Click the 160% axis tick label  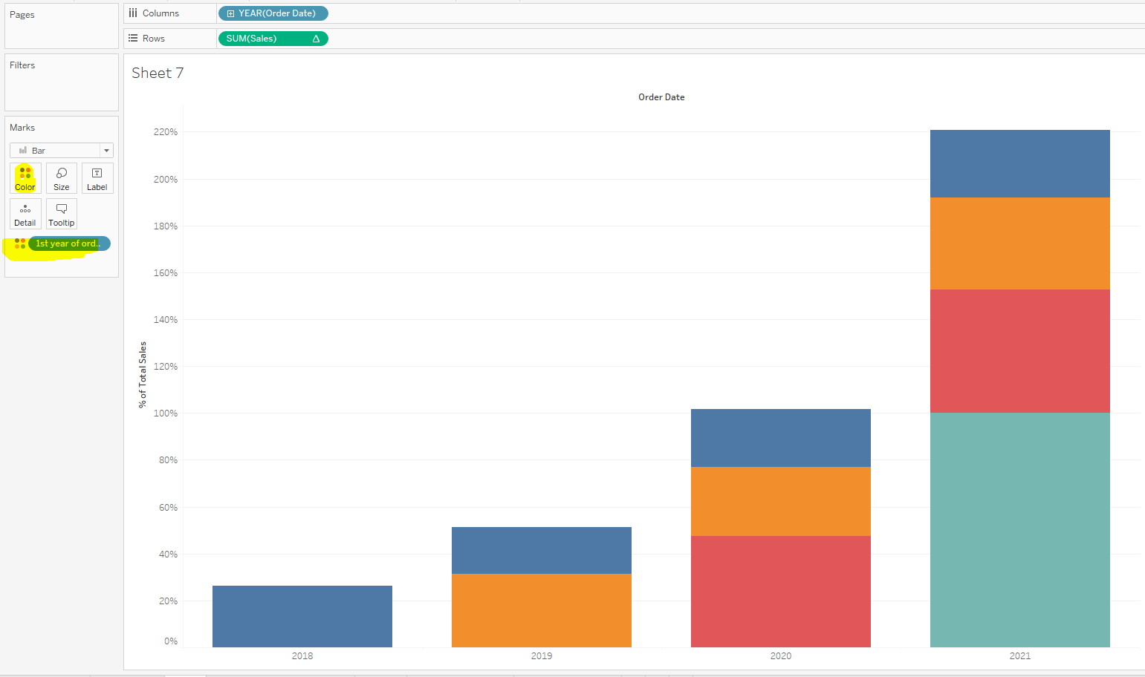click(x=166, y=273)
